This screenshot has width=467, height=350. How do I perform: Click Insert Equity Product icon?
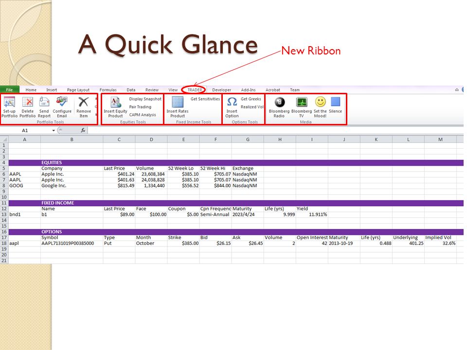tap(116, 102)
